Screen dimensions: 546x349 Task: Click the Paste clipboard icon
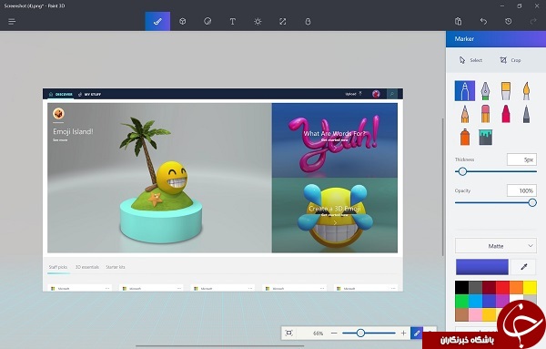[x=459, y=22]
